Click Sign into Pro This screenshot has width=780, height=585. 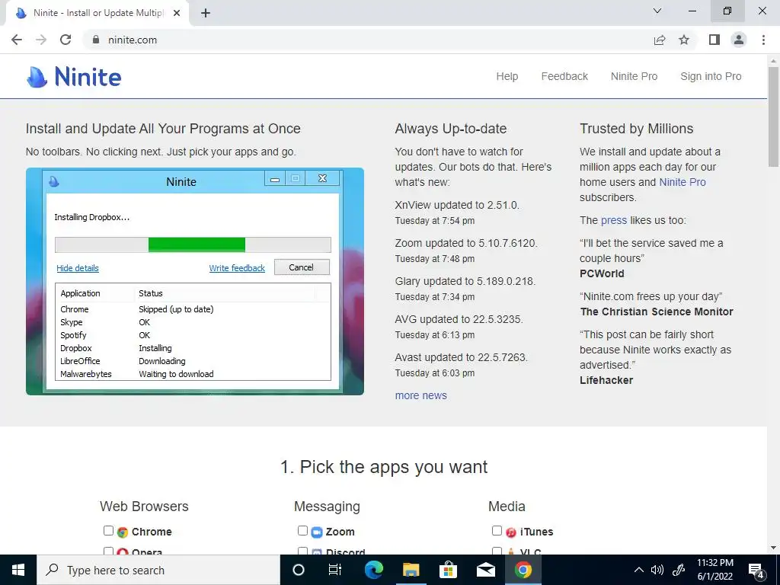coord(711,77)
